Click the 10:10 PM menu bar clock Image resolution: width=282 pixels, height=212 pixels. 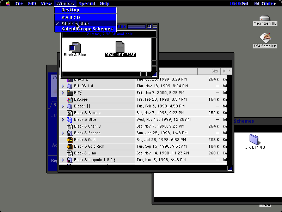tap(239, 4)
